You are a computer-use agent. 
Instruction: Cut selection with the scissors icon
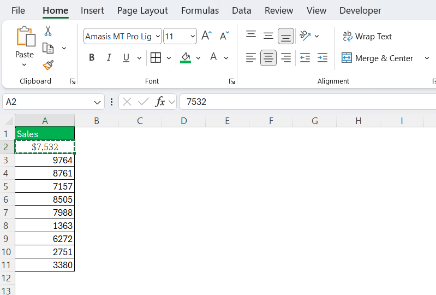(48, 31)
